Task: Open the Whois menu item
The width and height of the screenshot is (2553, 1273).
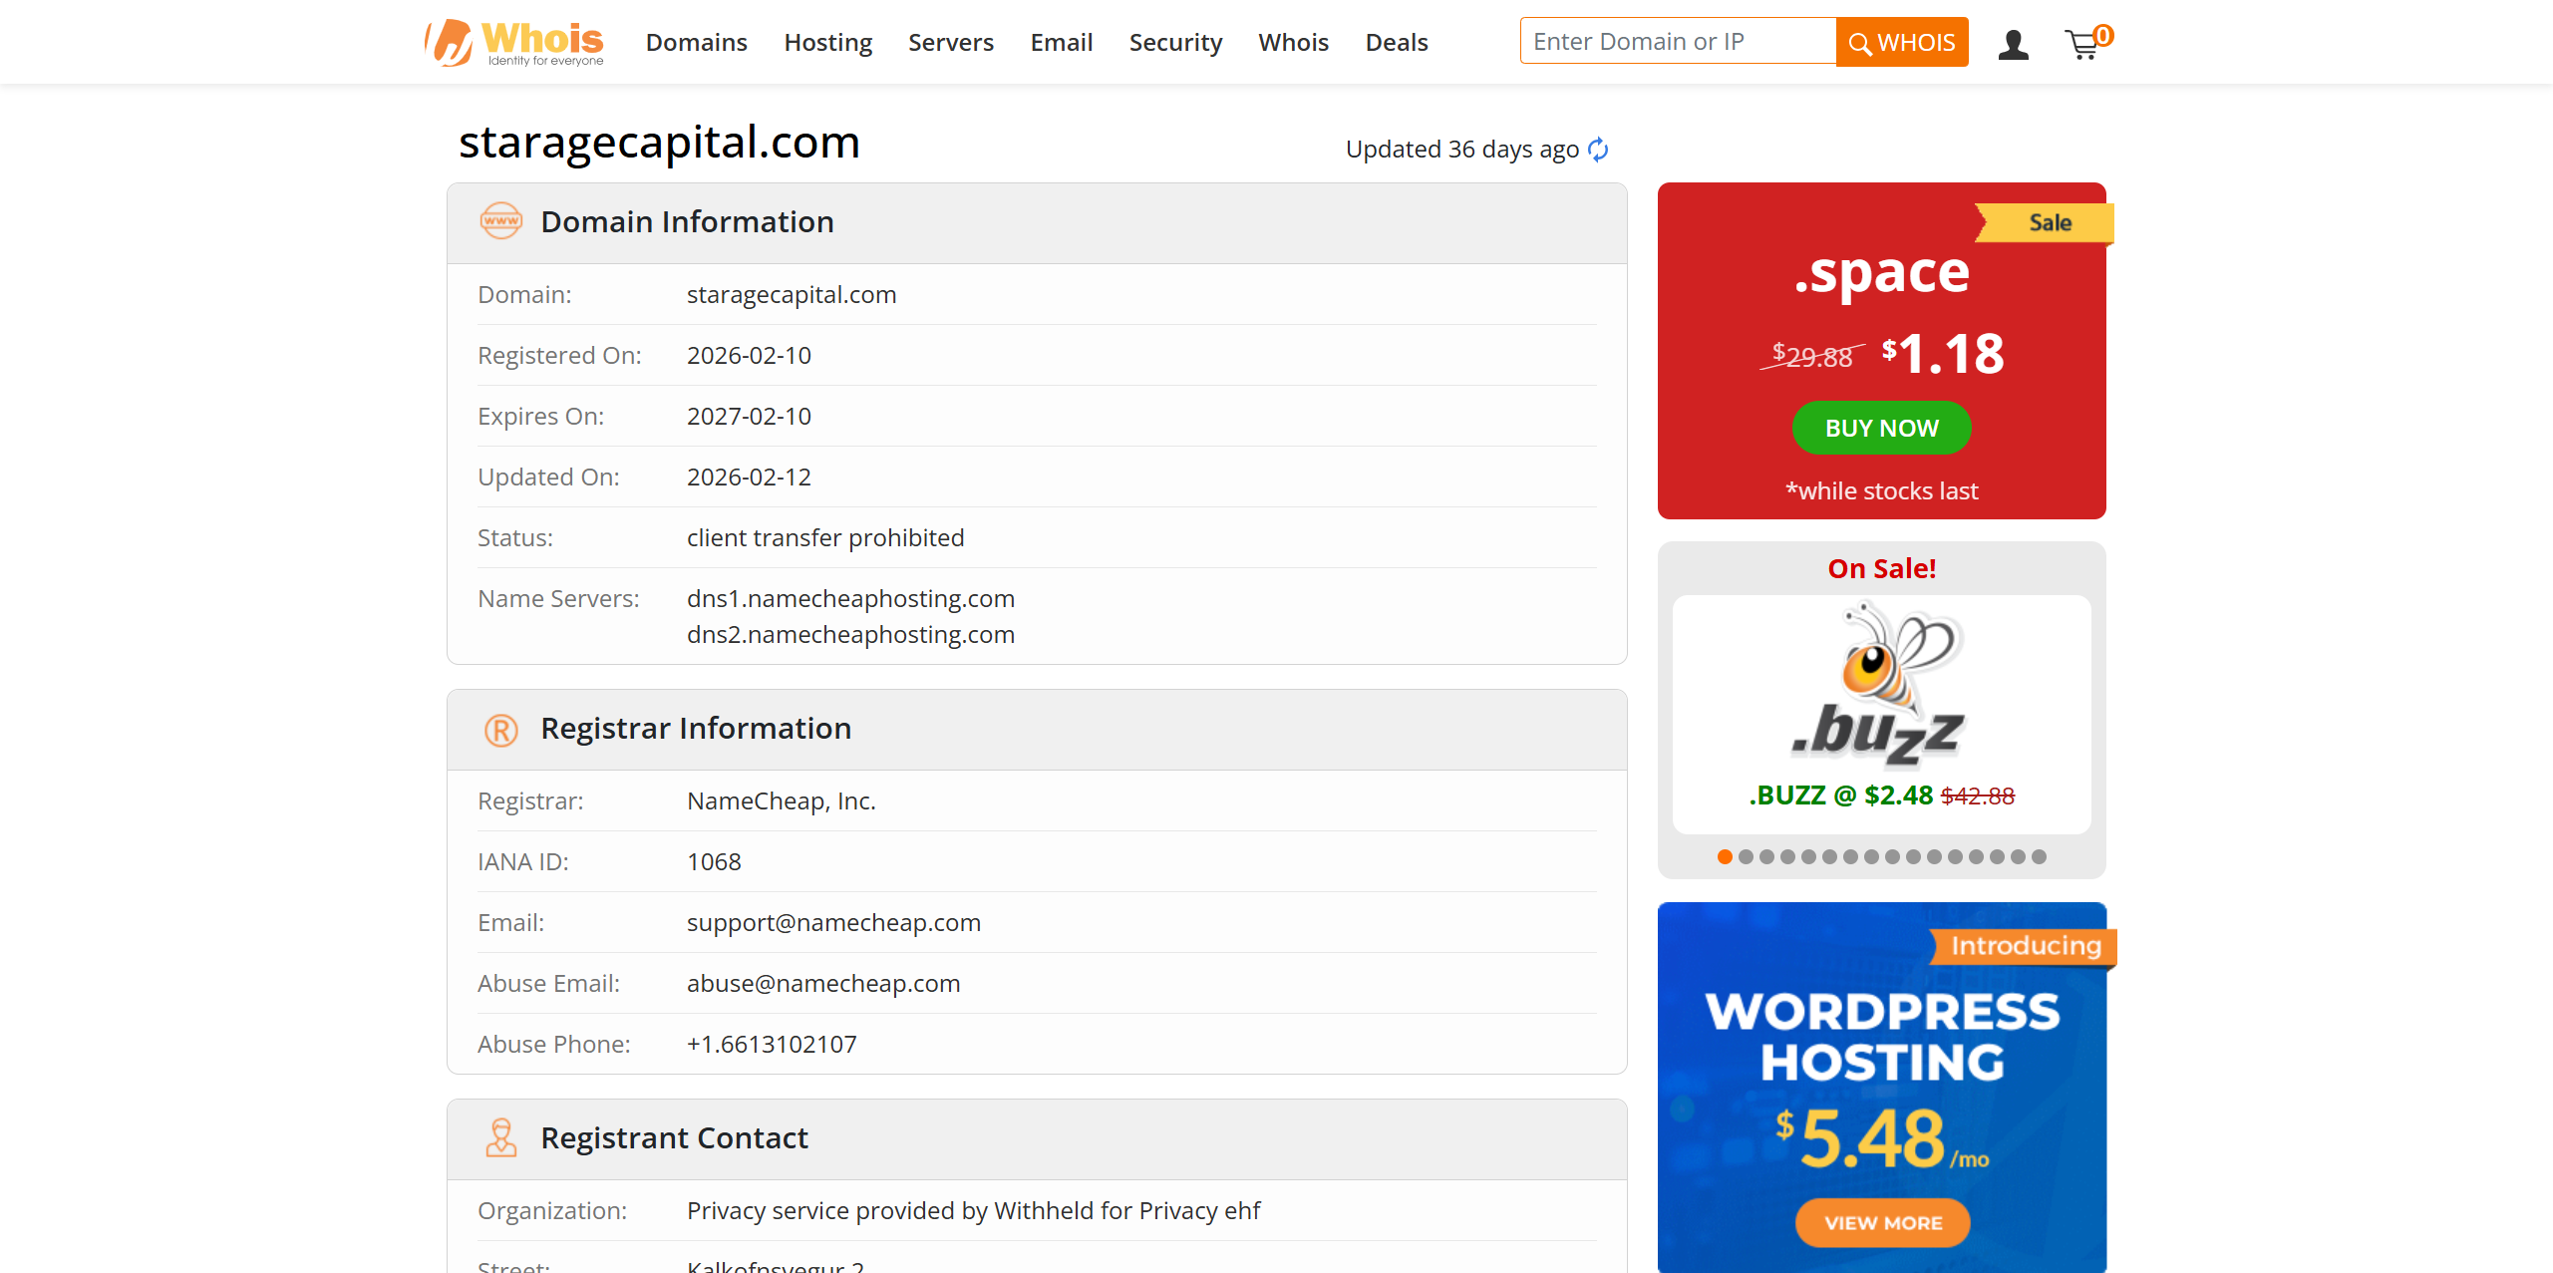Action: point(1293,43)
